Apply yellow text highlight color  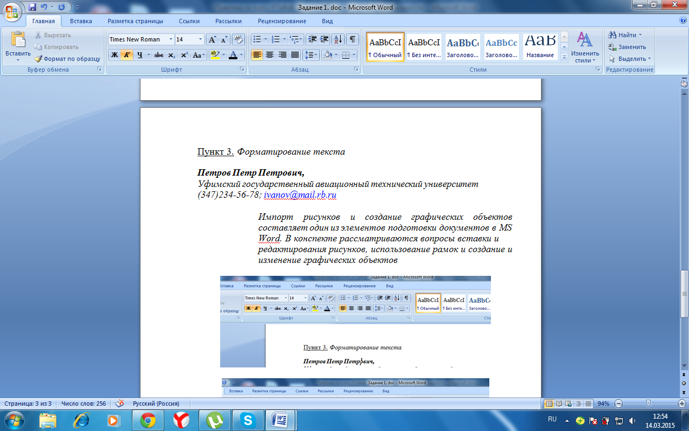coord(214,55)
